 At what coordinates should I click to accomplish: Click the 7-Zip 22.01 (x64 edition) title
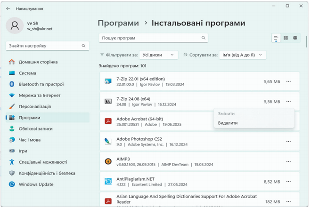coord(140,79)
